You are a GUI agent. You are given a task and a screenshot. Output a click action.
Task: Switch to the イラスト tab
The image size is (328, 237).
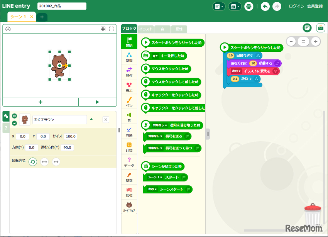[145, 29]
